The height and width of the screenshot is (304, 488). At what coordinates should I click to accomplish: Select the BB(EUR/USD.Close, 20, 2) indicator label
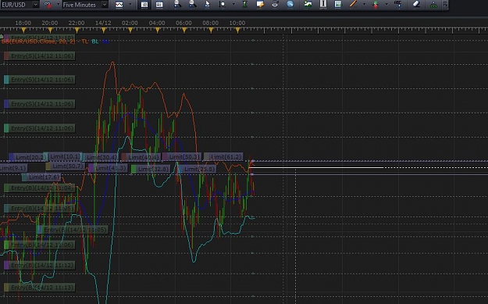pos(38,41)
